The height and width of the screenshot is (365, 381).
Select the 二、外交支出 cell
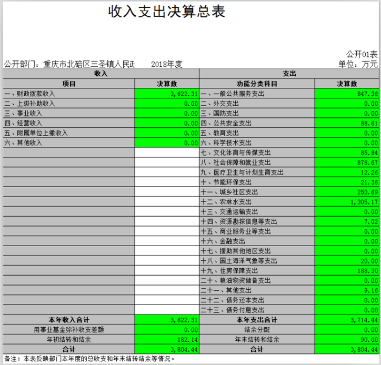coord(257,104)
